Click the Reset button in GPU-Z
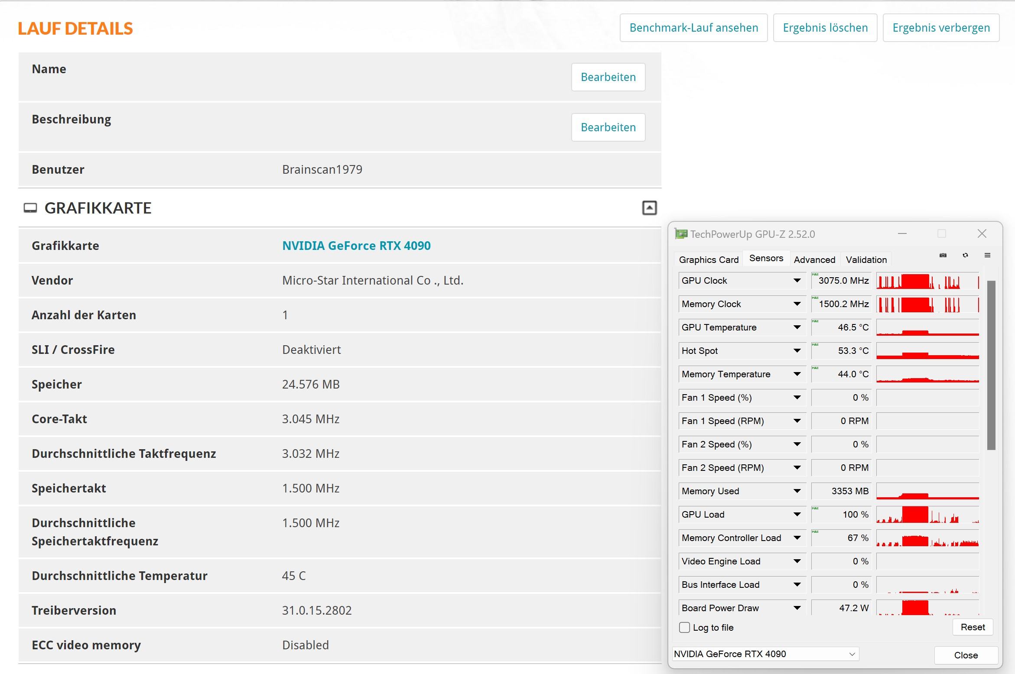 click(x=973, y=627)
